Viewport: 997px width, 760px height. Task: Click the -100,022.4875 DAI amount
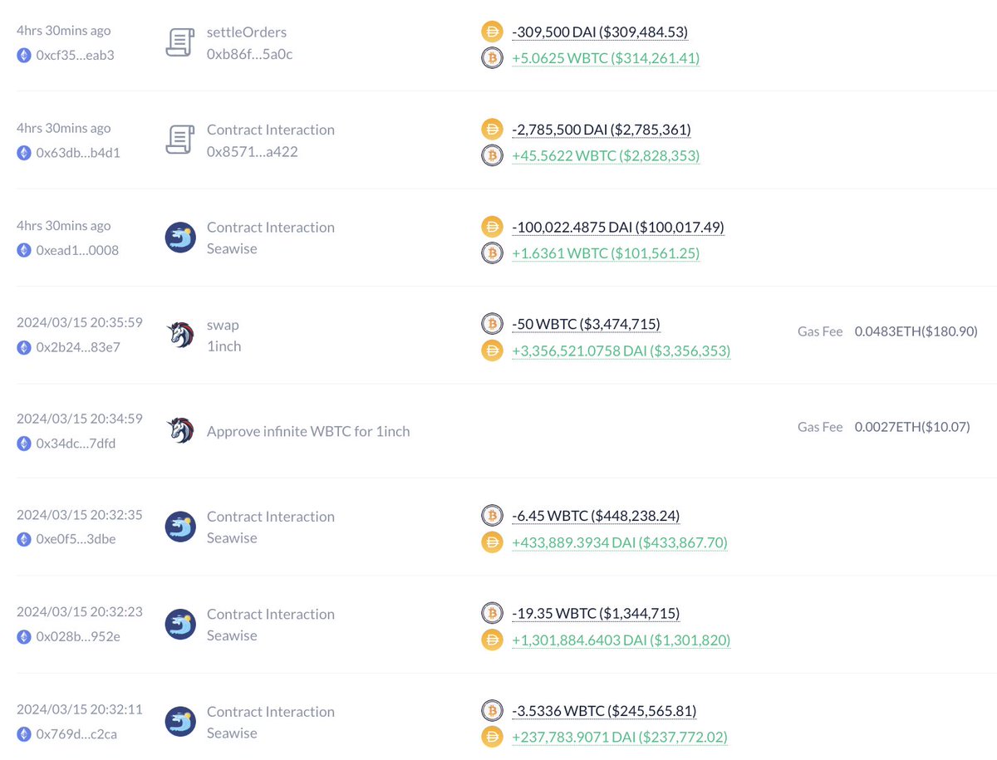click(x=618, y=227)
